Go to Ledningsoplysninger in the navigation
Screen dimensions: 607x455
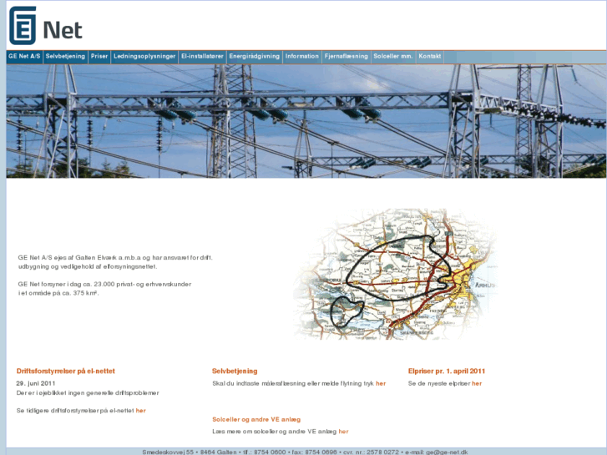pos(144,57)
